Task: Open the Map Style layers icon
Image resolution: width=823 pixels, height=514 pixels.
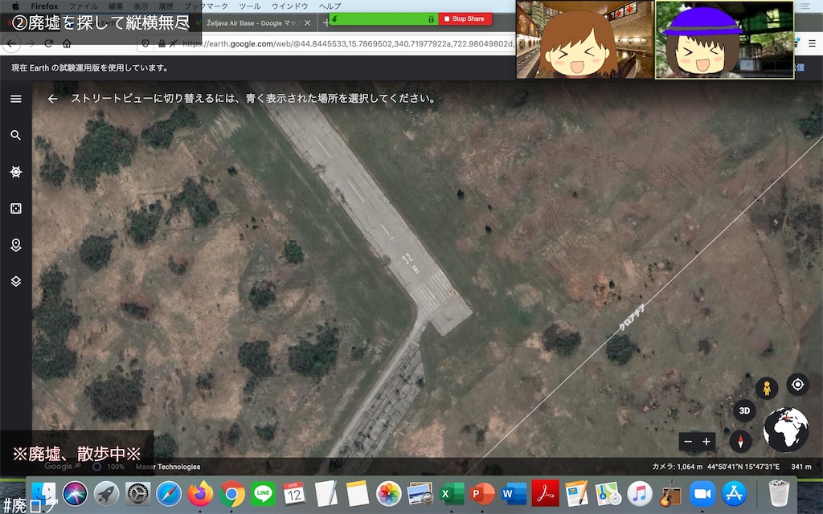Action: [x=16, y=282]
